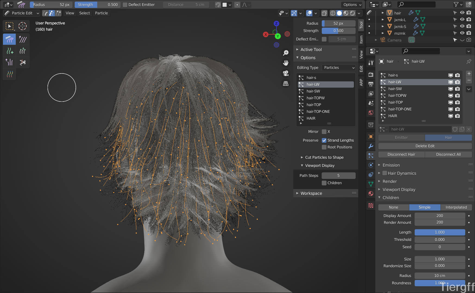Click the Delete Edit button
Image resolution: width=475 pixels, height=293 pixels.
[x=425, y=146]
